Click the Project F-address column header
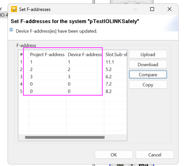 [47, 54]
